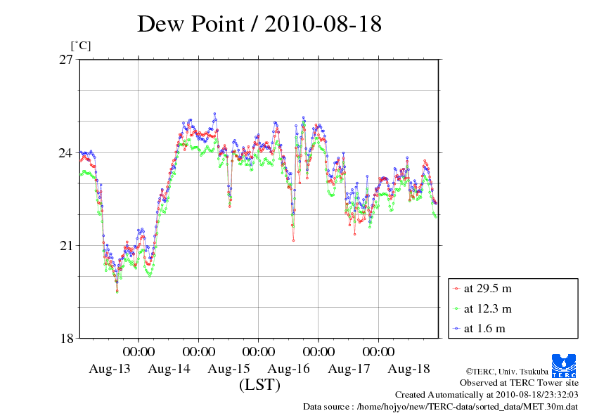Screen dimensions: 592x418
Task: Click the legend text 'at 1.6 m'
Action: 484,329
